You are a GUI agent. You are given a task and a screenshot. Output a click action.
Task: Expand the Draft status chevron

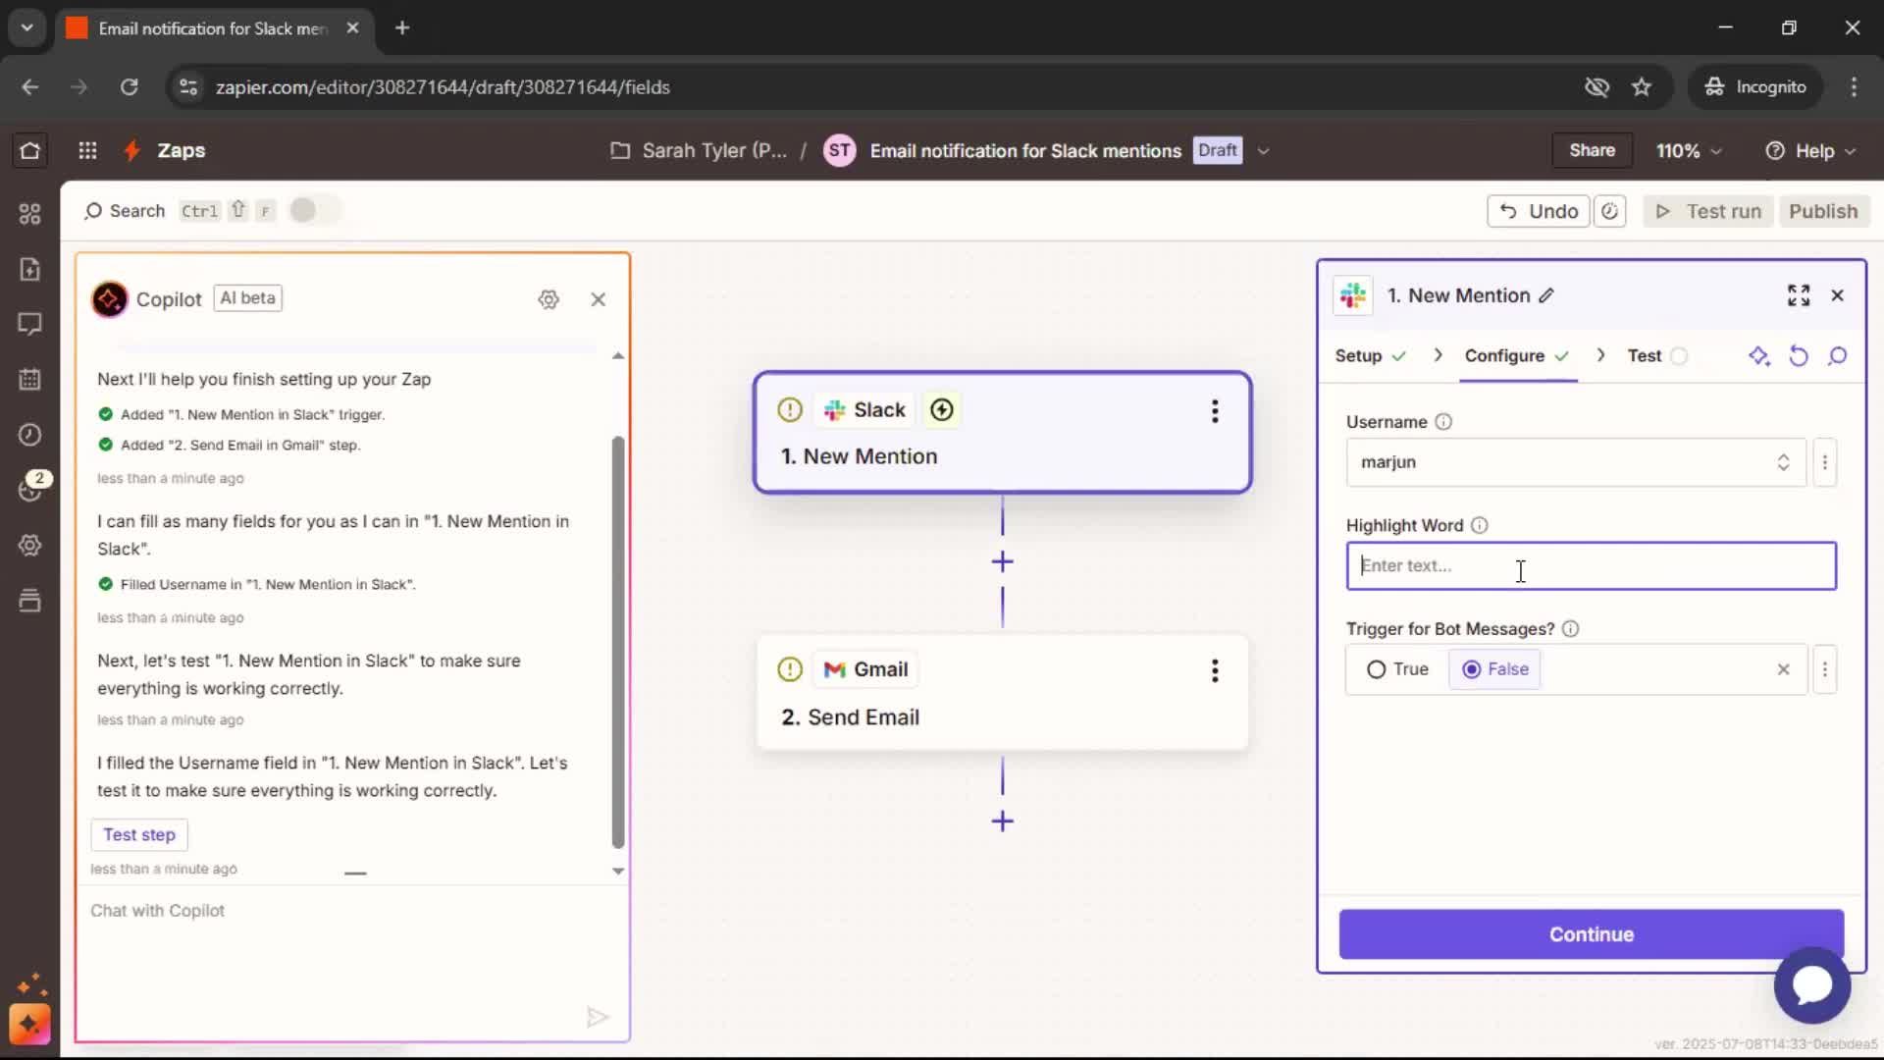(1264, 151)
